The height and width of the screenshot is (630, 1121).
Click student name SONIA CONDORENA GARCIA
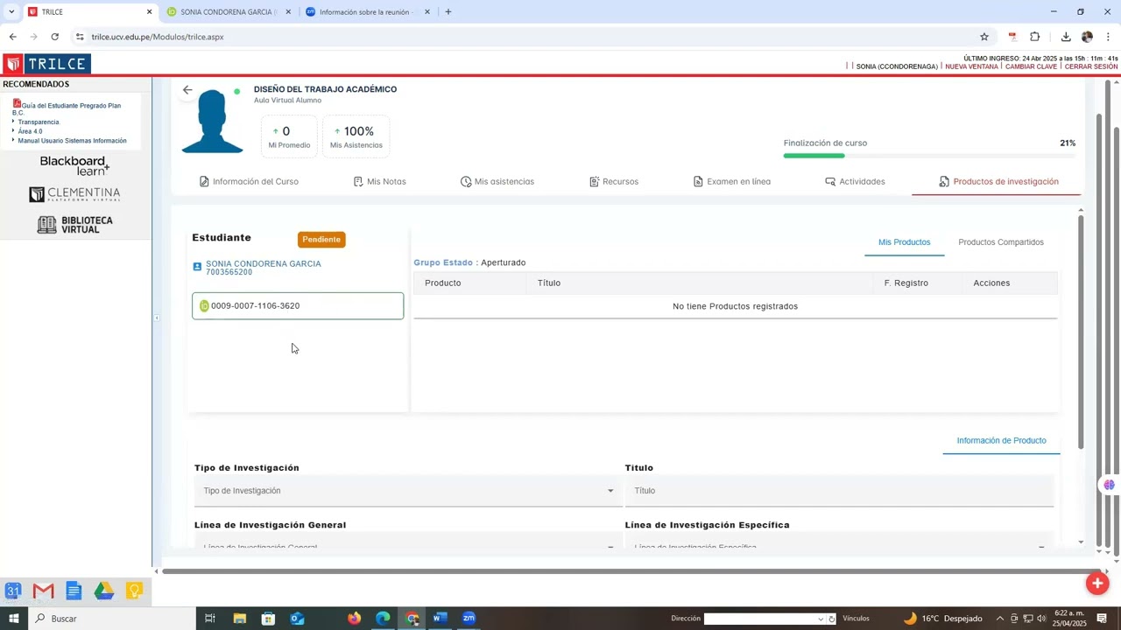[263, 263]
